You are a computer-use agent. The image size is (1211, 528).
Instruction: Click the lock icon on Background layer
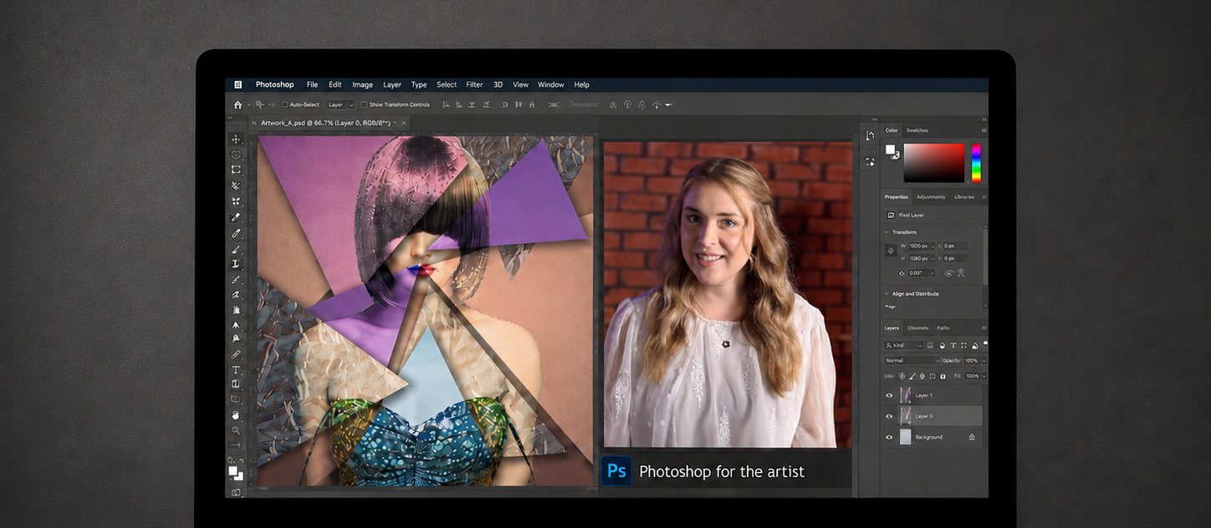[972, 437]
